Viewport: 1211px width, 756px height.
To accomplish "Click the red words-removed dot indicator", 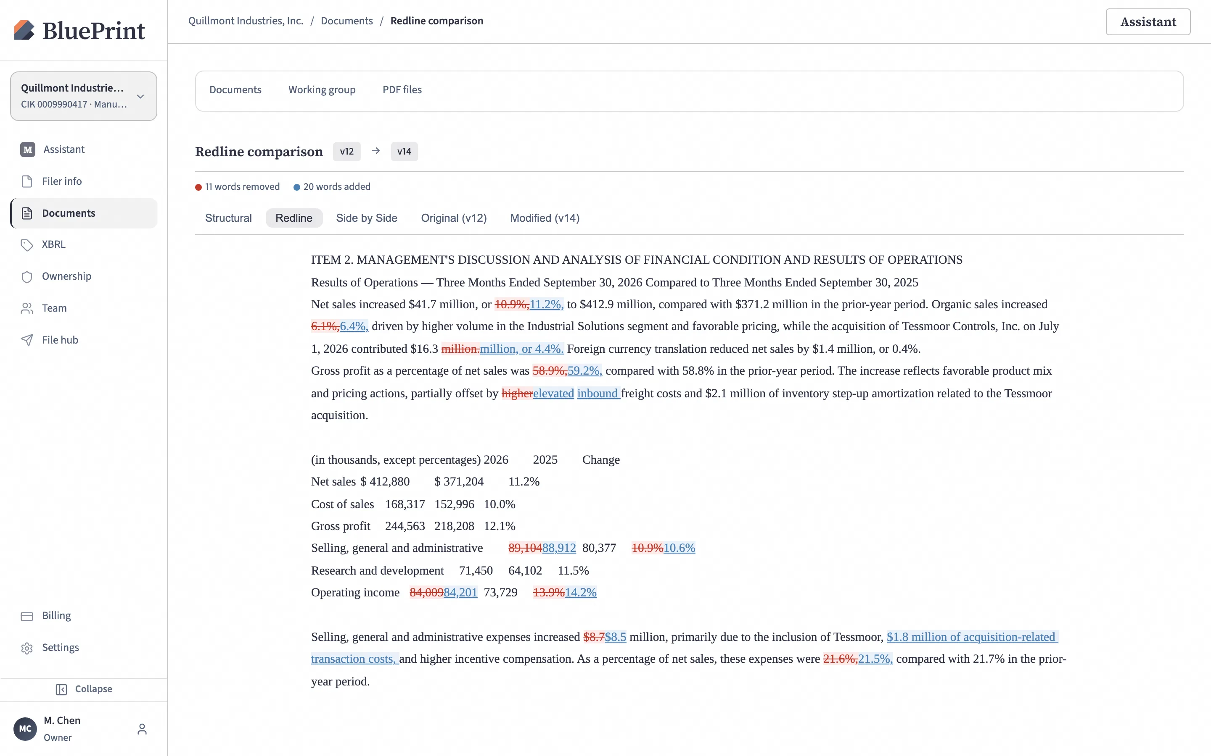I will [198, 187].
